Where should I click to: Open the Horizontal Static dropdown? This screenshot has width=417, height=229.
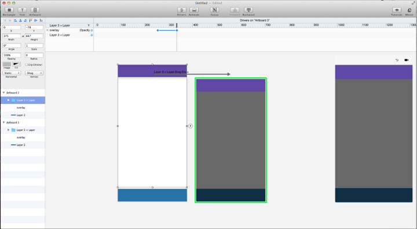(x=12, y=73)
